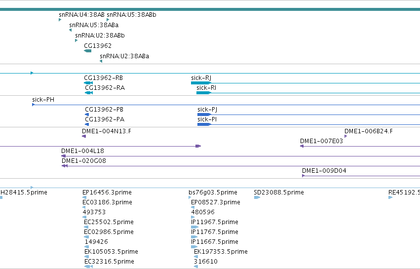420x269 pixels.
Task: Click the EP16456.3prime EST label
Action: [x=107, y=192]
